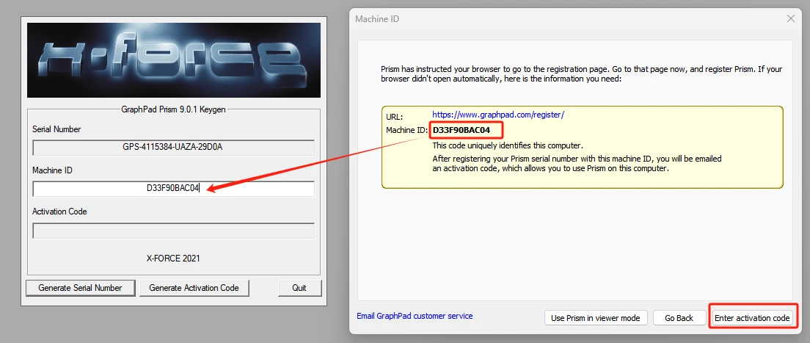Click the Enter activation code button
This screenshot has height=343, width=810.
751,318
